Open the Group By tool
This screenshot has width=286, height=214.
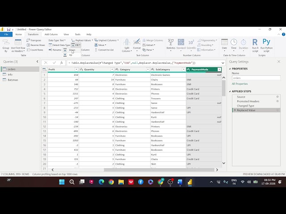(x=6, y=45)
